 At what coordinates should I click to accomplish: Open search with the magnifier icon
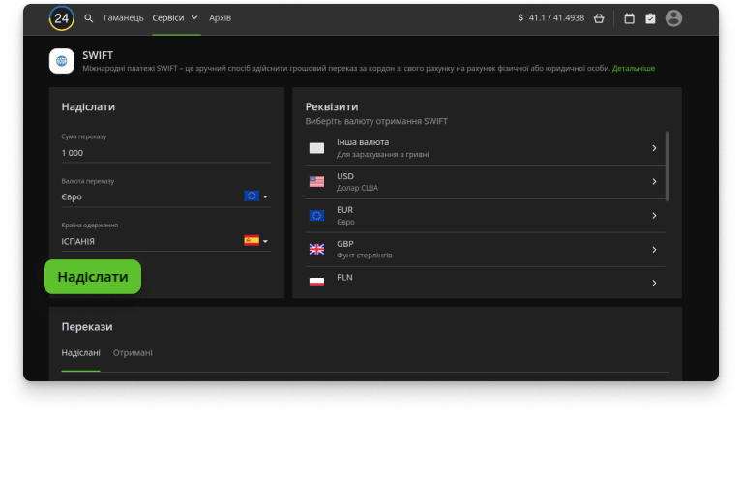coord(89,18)
